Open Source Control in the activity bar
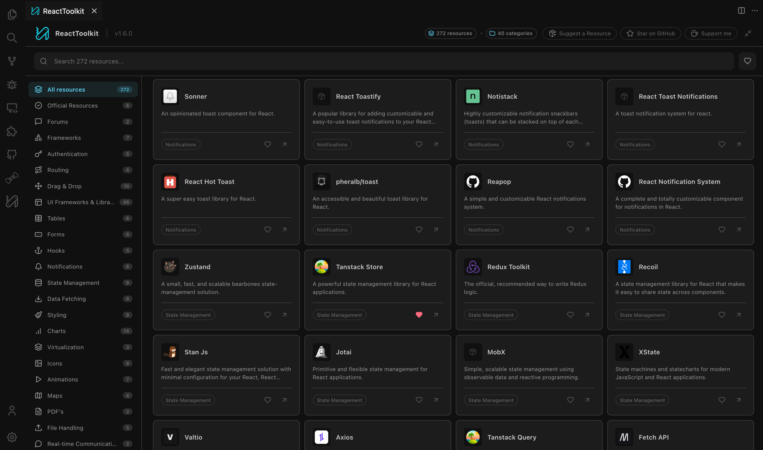763x450 pixels. 12,61
